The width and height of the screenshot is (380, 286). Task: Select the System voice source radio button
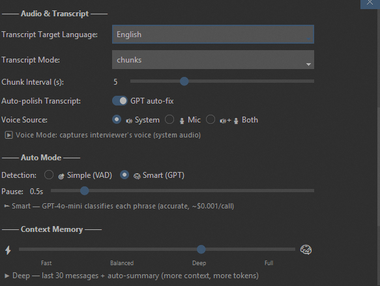coord(117,120)
